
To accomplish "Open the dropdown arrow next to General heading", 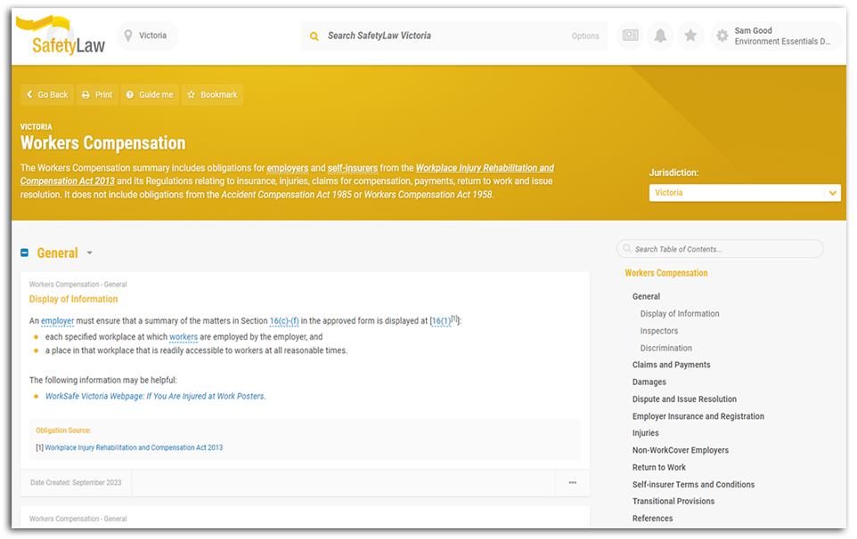I will coord(90,253).
